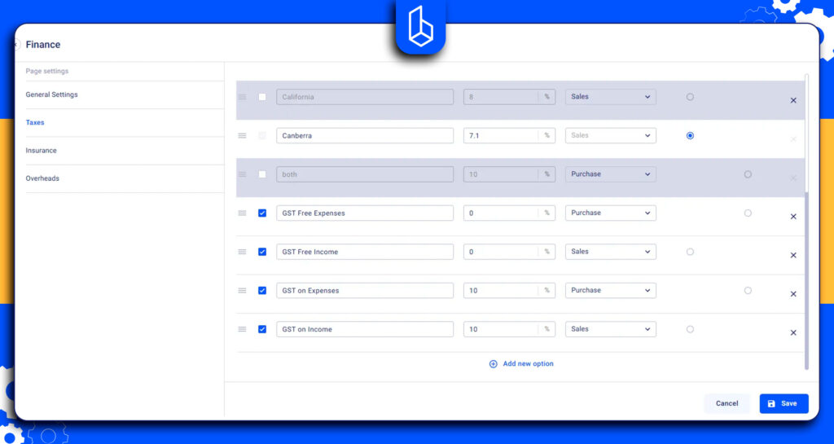Click the tax list vertical scrollbar
Screen dimensions: 834x444
806,281
